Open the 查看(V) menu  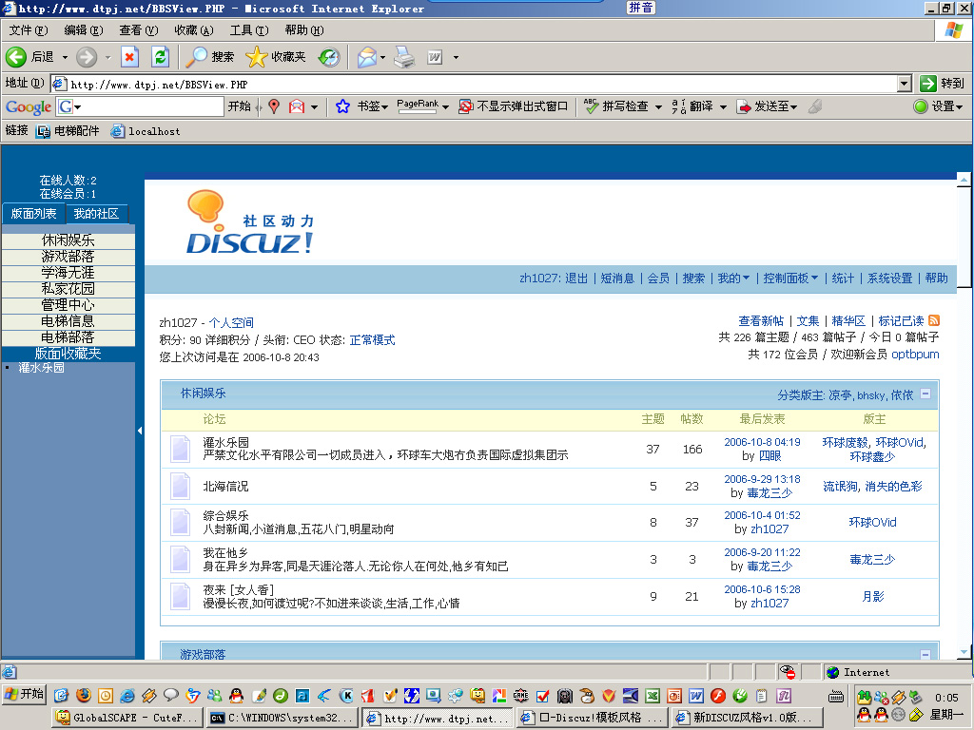pyautogui.click(x=139, y=30)
